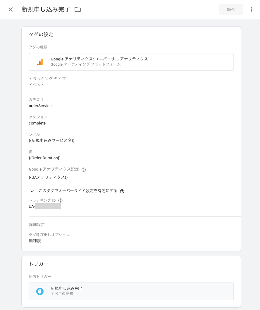Viewport: 260px width, 310px height.
Task: Open the 新規申し込み完了 trigger card
Action: [x=131, y=291]
